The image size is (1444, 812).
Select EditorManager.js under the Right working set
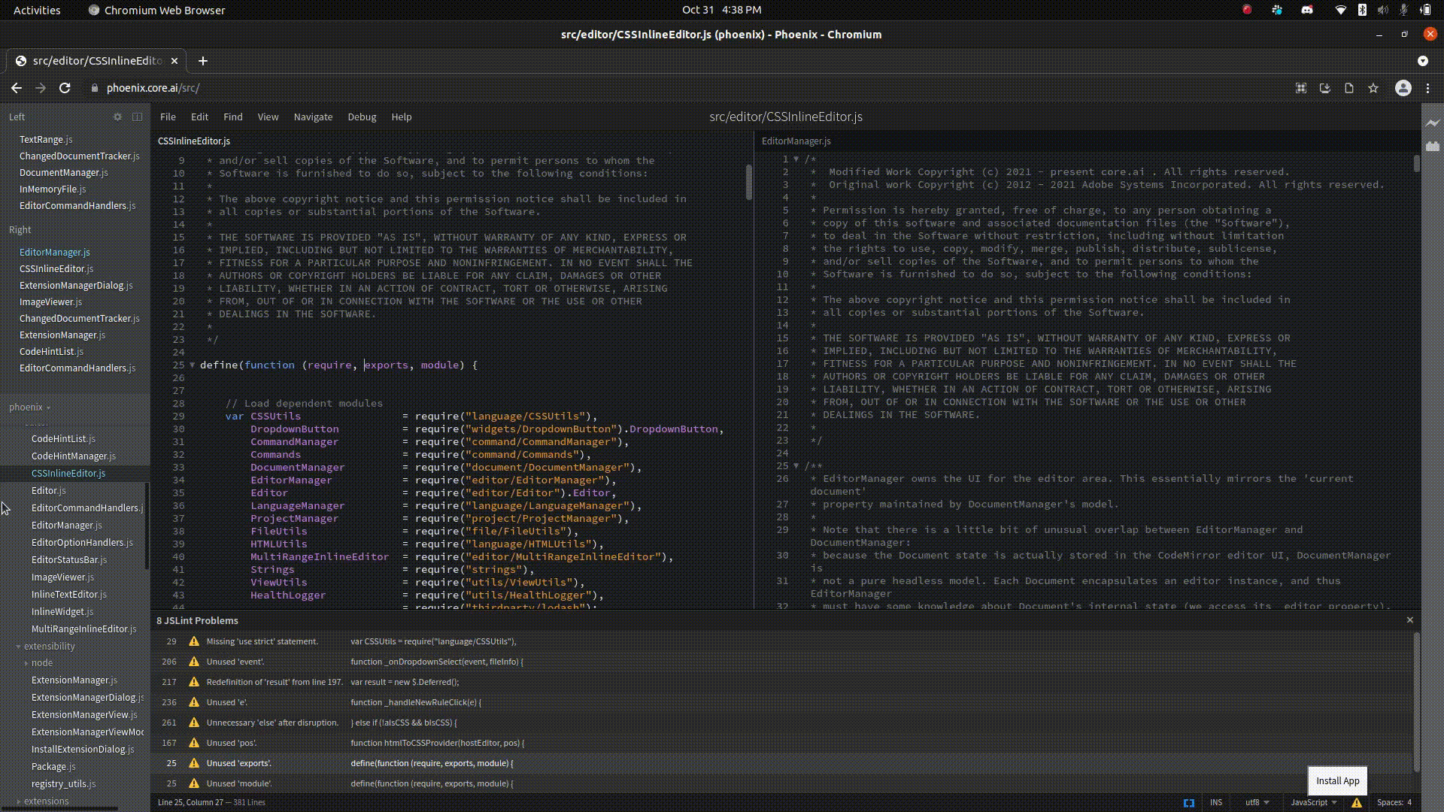point(54,252)
